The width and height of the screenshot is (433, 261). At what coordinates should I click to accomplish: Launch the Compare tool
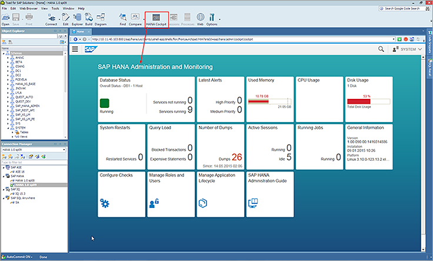pyautogui.click(x=135, y=19)
